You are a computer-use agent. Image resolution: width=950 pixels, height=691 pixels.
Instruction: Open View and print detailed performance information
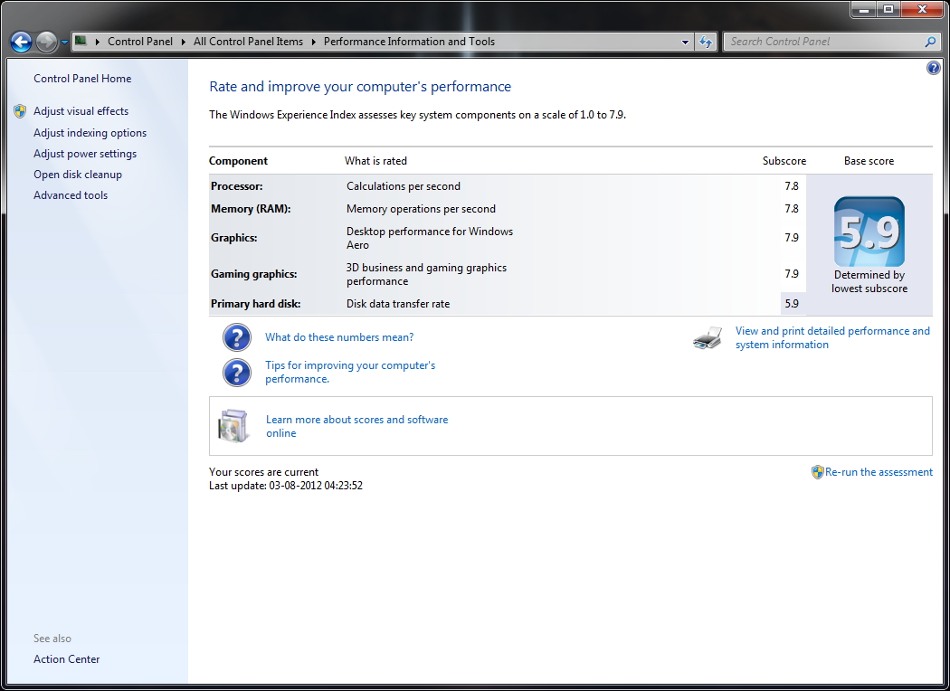pos(832,338)
